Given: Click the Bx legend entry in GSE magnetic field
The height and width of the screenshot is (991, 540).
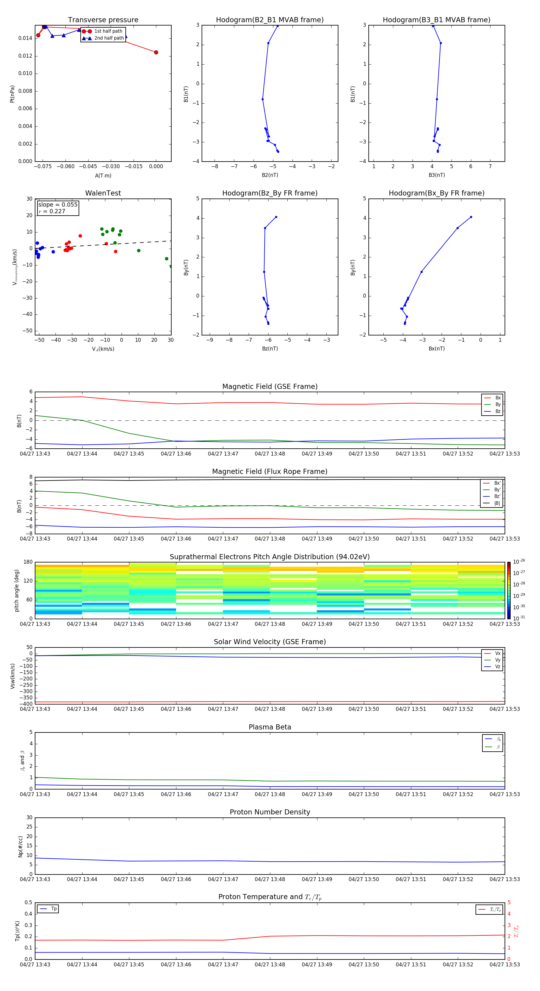Looking at the screenshot, I should click(x=492, y=398).
